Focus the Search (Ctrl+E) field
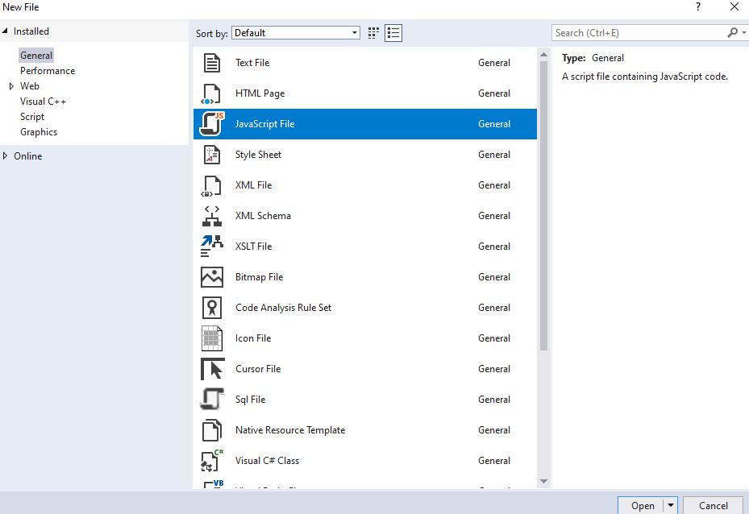Image resolution: width=749 pixels, height=514 pixels. (639, 33)
